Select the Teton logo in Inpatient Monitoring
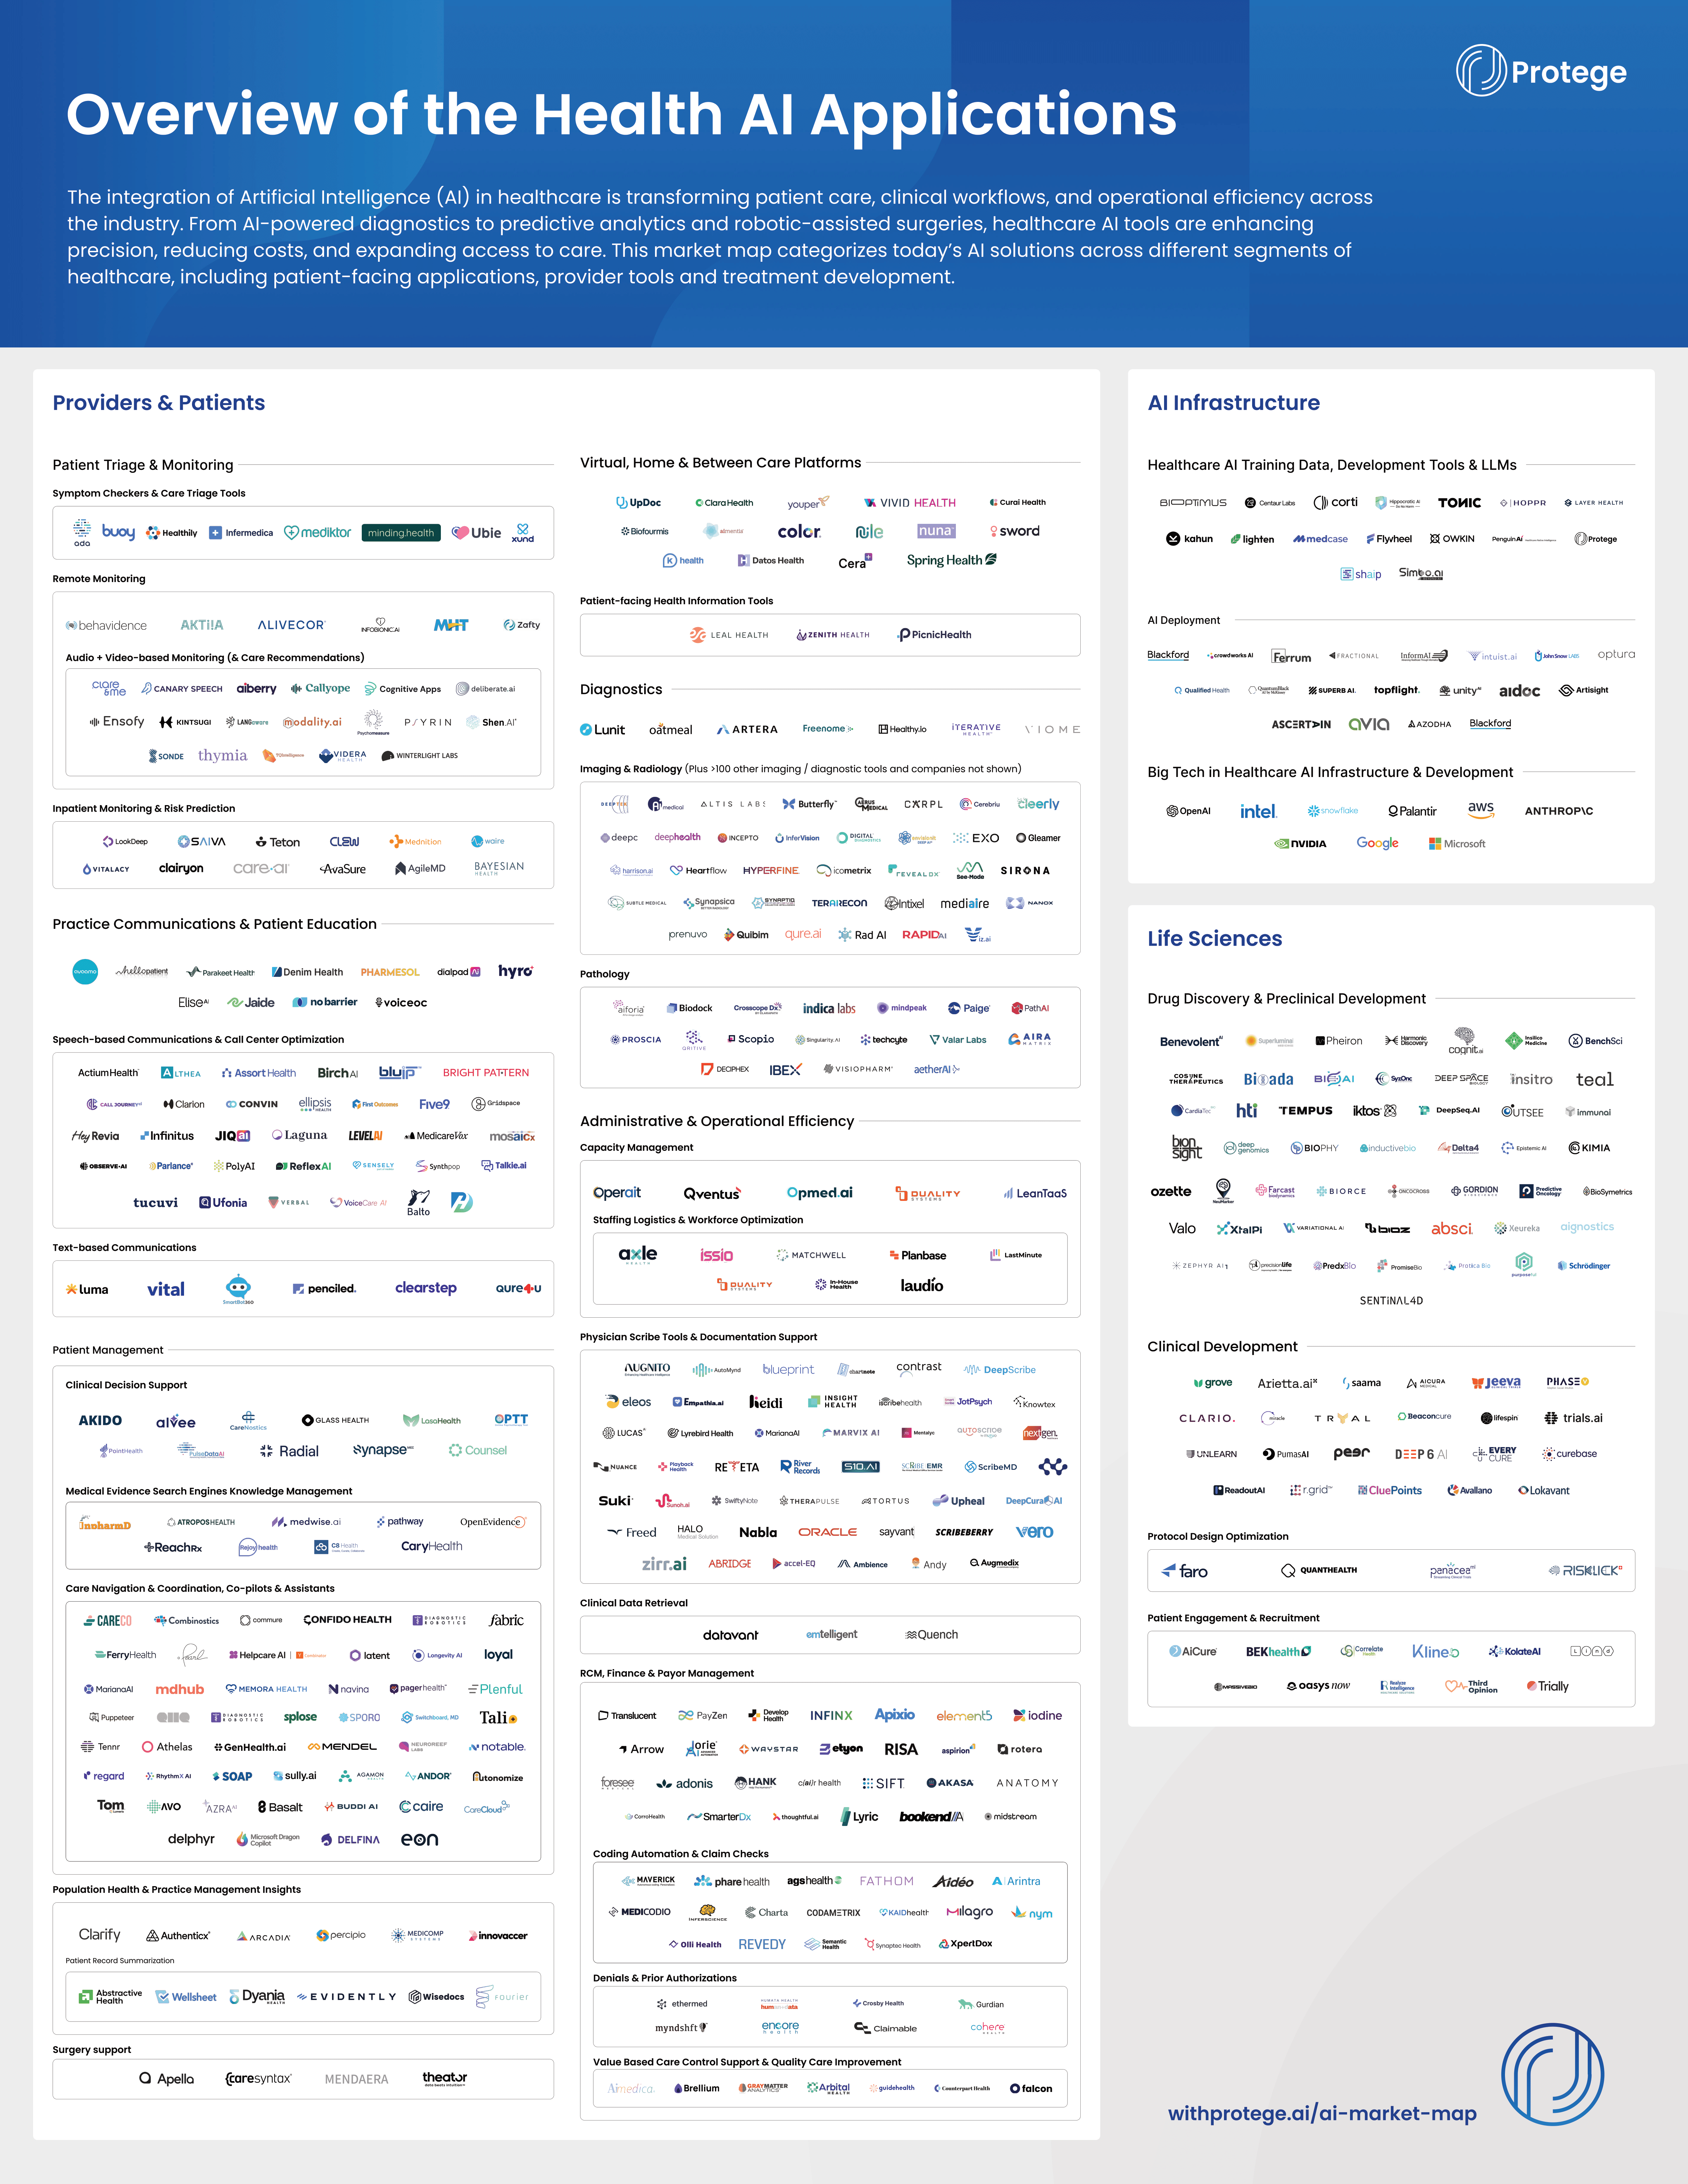This screenshot has height=2184, width=1688. 278,842
